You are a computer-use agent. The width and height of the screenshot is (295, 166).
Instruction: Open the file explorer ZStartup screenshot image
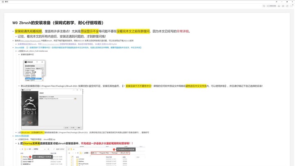(82, 156)
